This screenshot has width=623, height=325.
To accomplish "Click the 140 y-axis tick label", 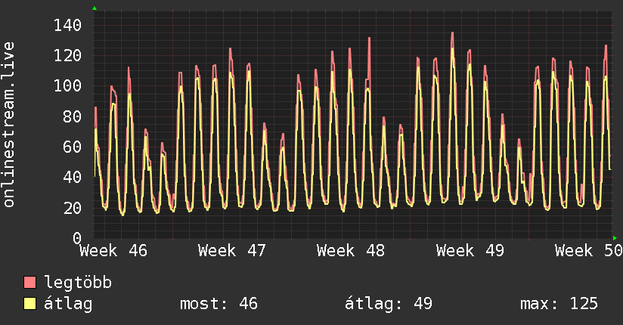I will click(x=67, y=26).
